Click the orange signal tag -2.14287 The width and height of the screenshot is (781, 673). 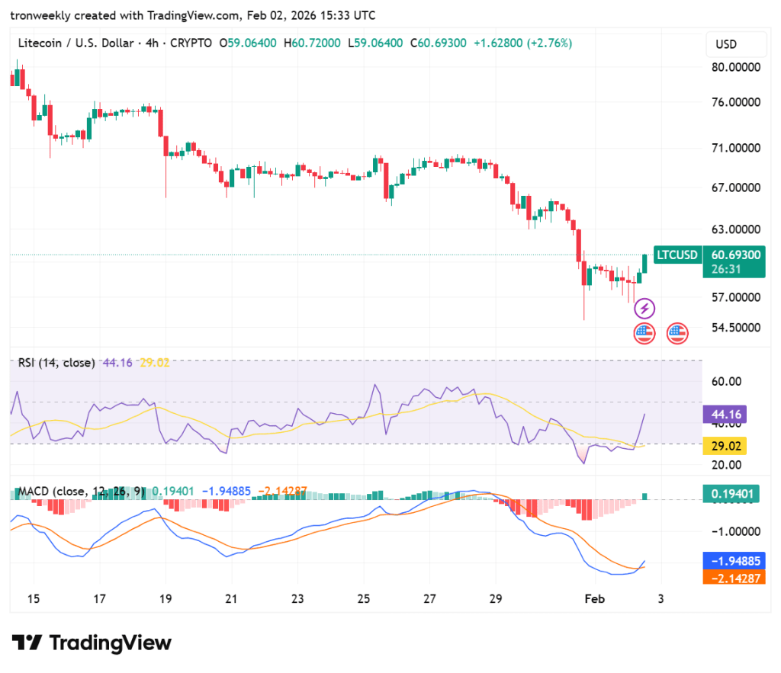coord(734,578)
